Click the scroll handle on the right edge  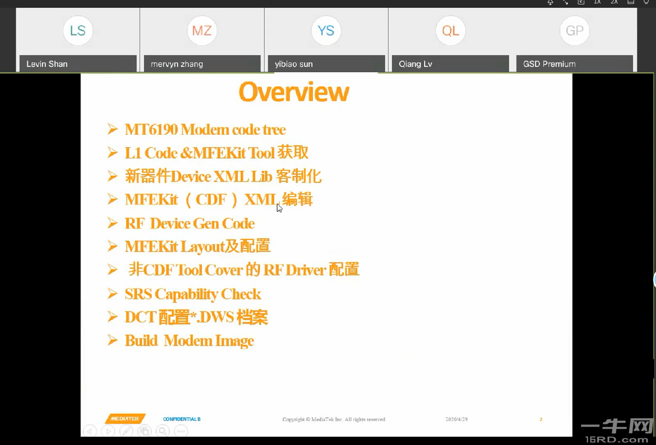[x=654, y=279]
